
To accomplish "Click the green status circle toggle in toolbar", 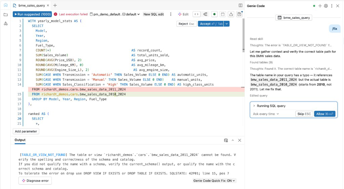I will (x=214, y=14).
